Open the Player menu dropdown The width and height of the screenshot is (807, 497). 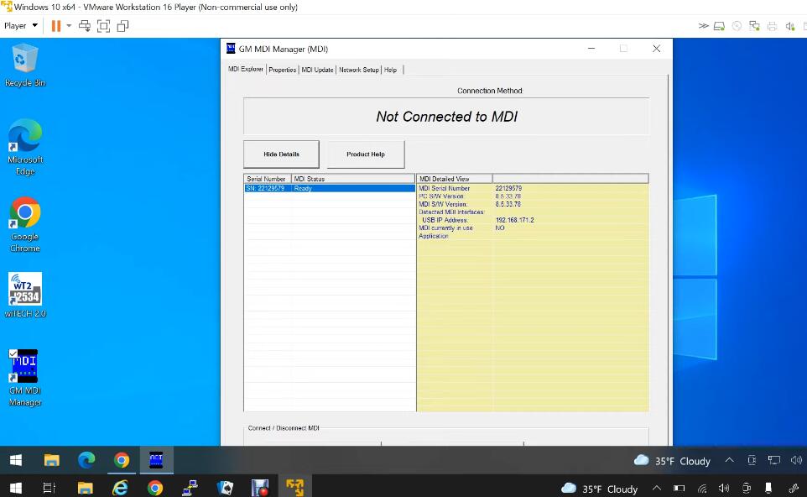point(21,25)
